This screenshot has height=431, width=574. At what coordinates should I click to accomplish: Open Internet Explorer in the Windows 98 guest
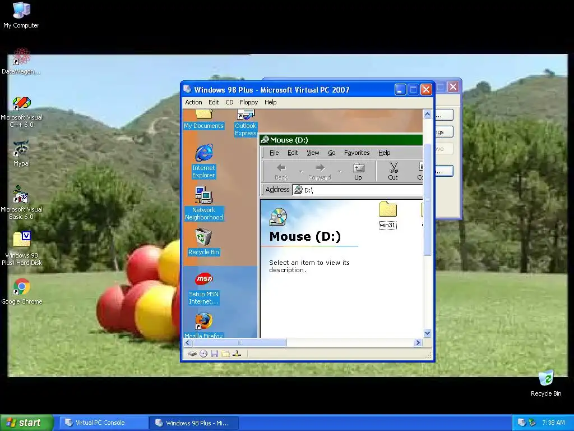(x=203, y=161)
